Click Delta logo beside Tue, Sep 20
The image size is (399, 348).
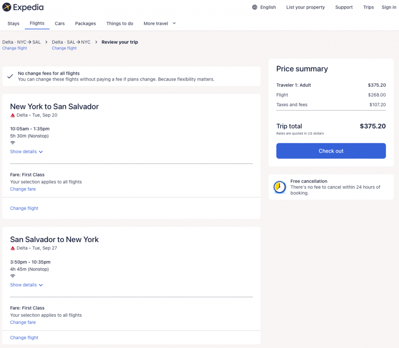(12, 115)
